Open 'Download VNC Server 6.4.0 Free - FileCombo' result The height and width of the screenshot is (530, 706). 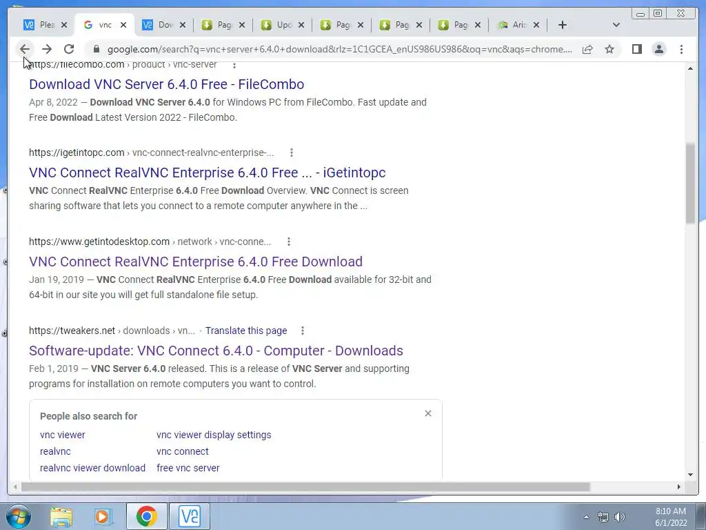(167, 84)
